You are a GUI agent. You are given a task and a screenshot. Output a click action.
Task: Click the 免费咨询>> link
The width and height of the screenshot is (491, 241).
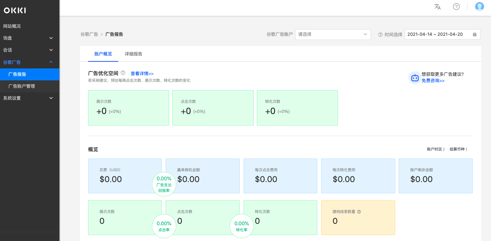pos(433,81)
